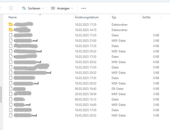Click the Sortieren up-down arrows icon
Screen dimensions: 170x130
(x=24, y=8)
